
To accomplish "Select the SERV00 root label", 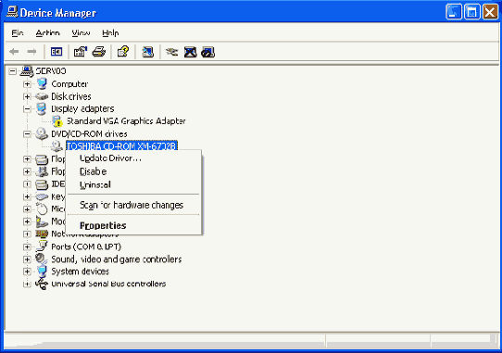I will point(51,70).
